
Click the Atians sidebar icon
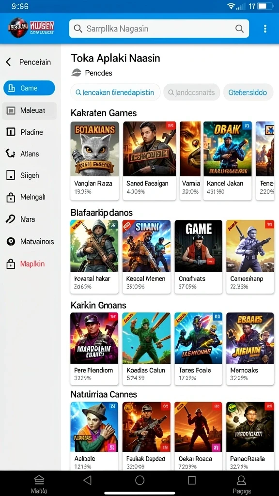click(11, 154)
